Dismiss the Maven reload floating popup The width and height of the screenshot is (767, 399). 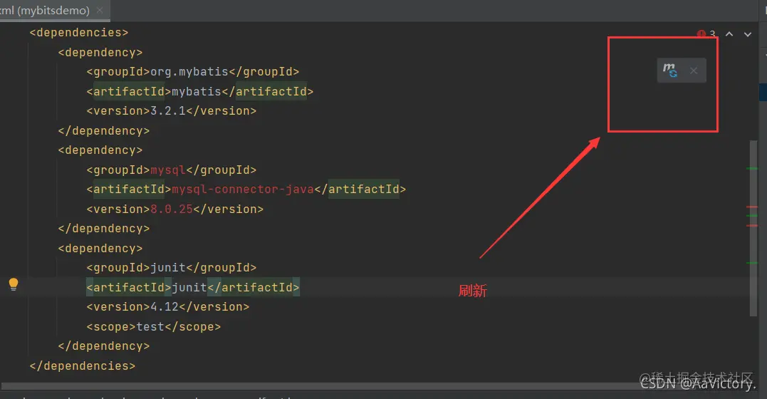(694, 71)
